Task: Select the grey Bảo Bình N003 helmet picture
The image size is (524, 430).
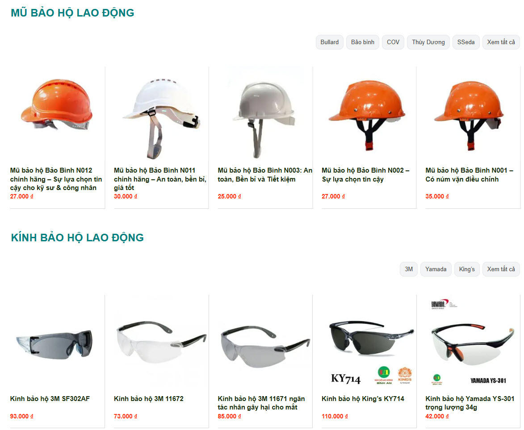Action: point(265,114)
